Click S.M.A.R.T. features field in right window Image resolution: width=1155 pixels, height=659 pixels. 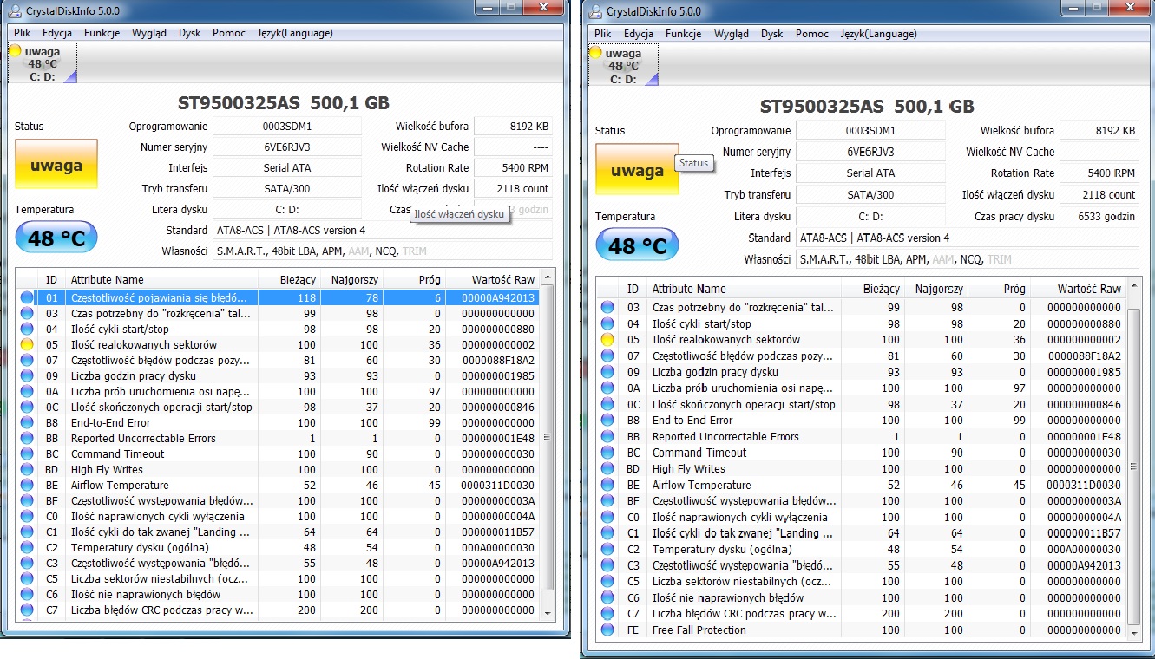(968, 259)
